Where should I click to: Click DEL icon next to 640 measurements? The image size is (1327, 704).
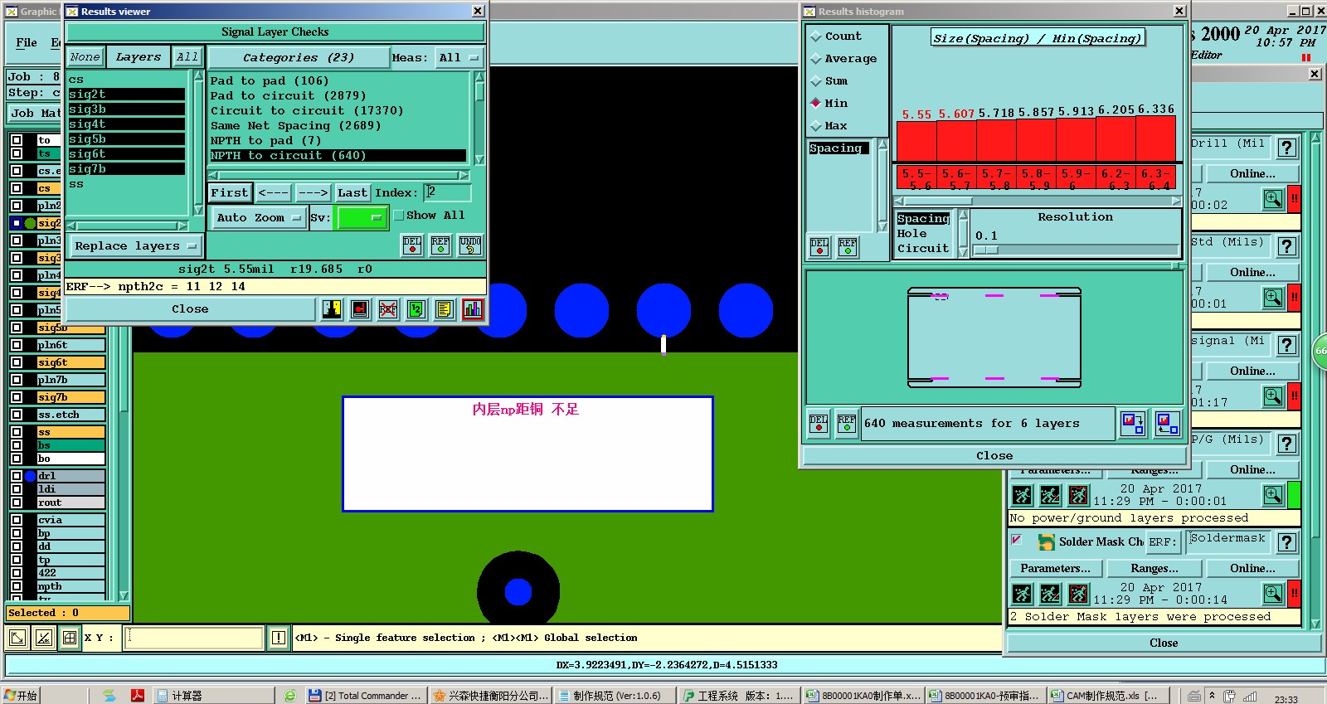pyautogui.click(x=819, y=424)
